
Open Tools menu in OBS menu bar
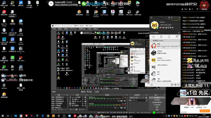point(89,29)
